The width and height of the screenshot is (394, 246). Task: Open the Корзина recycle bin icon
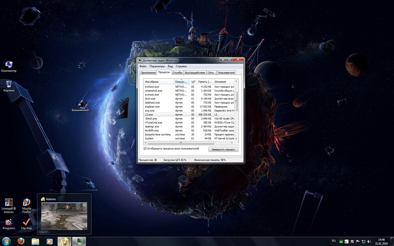click(9, 86)
